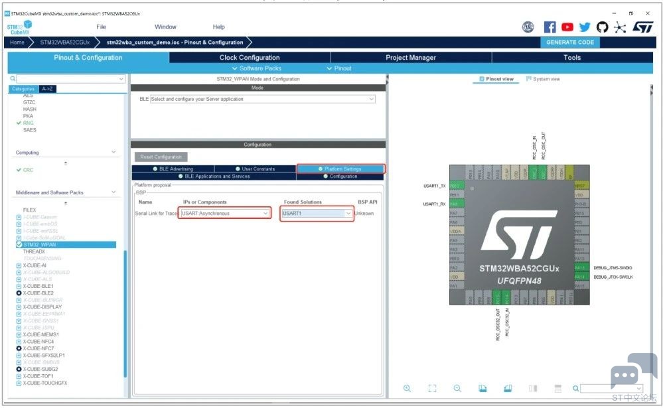Screen dimensions: 663x408
Task: Click the gear icon next to X-CUBE-BLE2
Action: click(19, 293)
